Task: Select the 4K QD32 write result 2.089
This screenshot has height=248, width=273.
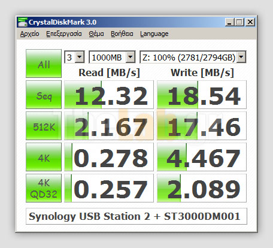Action: coord(202,188)
